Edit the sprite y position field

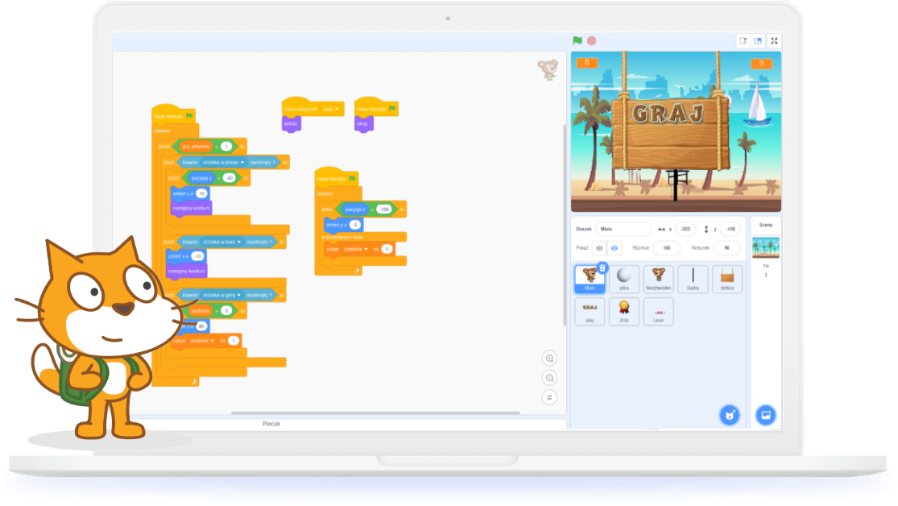pos(730,229)
